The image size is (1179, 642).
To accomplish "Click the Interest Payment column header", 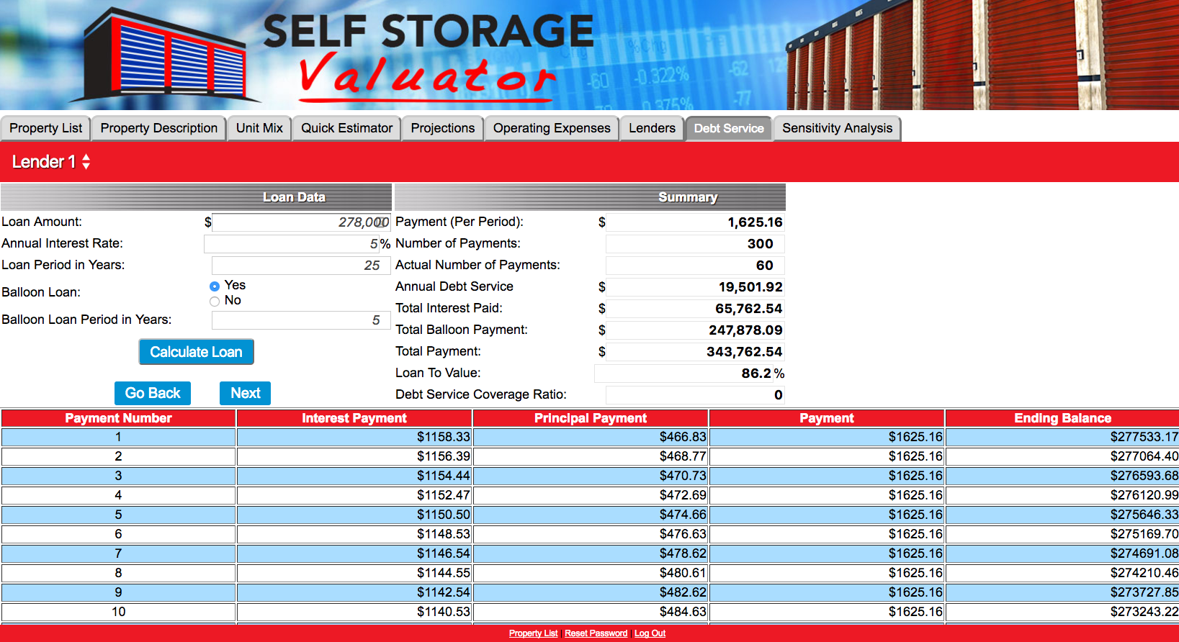I will (354, 418).
